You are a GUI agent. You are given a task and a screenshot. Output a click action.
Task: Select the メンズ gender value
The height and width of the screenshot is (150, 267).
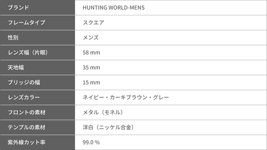[91, 38]
